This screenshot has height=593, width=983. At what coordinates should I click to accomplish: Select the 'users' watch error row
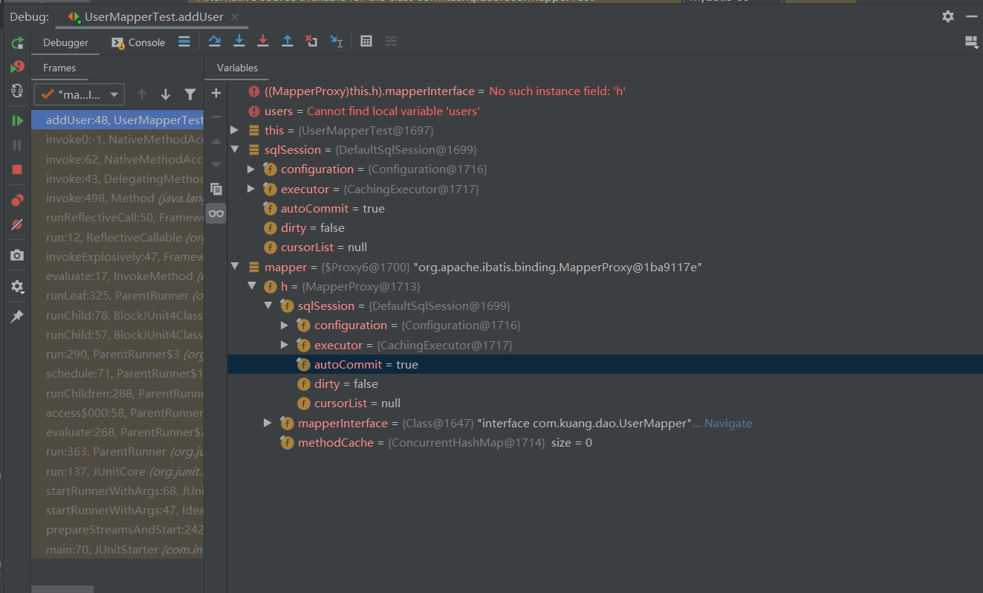tap(605, 111)
